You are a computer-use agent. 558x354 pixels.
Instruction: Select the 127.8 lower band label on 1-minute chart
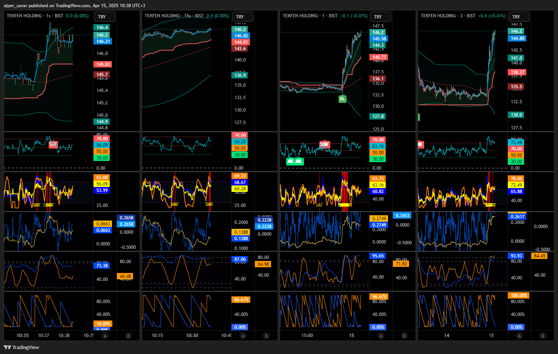pos(378,116)
